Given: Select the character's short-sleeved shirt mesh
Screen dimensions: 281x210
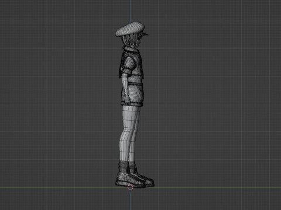Looking at the screenshot, I should coord(131,63).
